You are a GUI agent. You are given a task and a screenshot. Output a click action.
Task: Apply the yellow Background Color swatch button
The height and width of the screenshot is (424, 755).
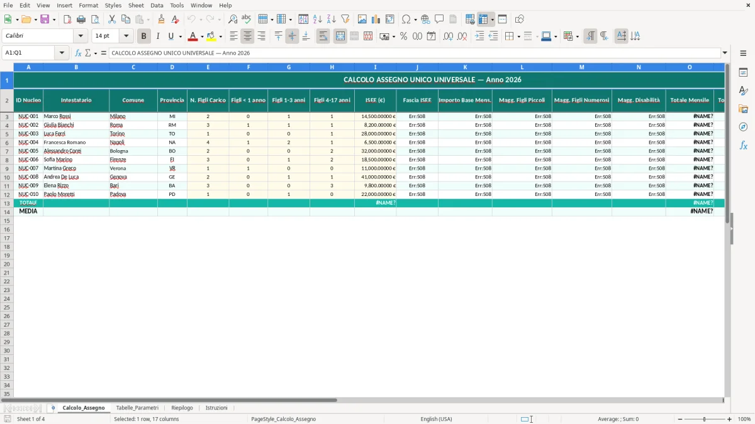211,36
